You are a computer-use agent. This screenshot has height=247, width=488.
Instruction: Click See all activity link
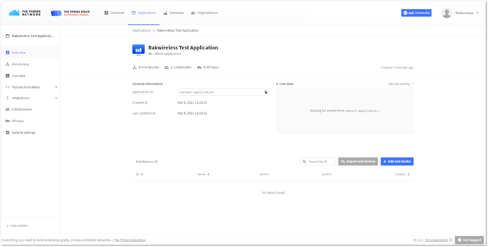401,84
